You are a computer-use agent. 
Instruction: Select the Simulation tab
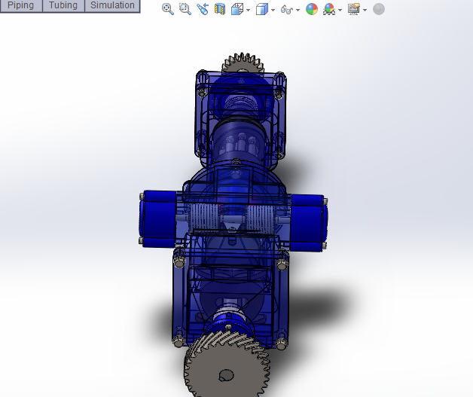click(x=112, y=6)
